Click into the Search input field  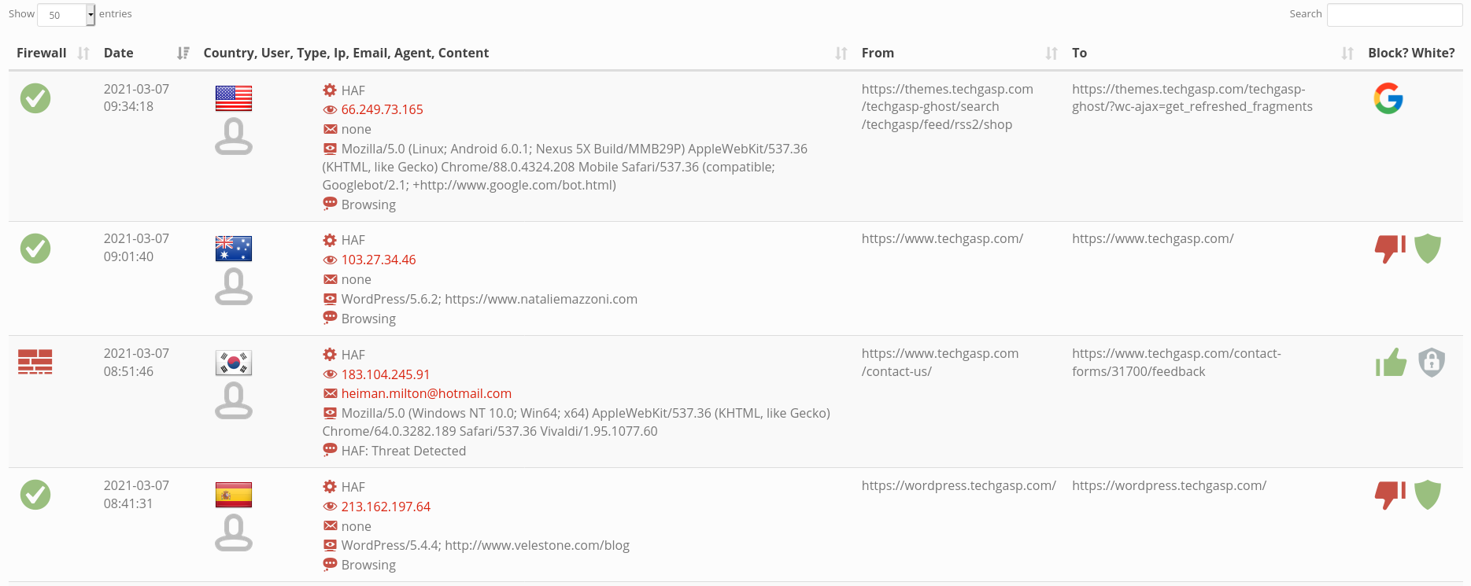pos(1394,15)
